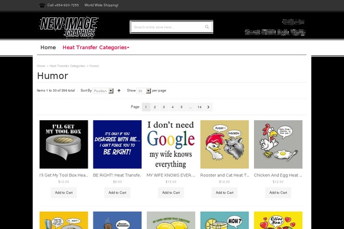Open the blue coffee cartoon thumbnail
The height and width of the screenshot is (229, 344).
[x=118, y=220]
